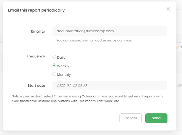
Task: Click the documentation@timecamp.com address text
Action: click(85, 31)
